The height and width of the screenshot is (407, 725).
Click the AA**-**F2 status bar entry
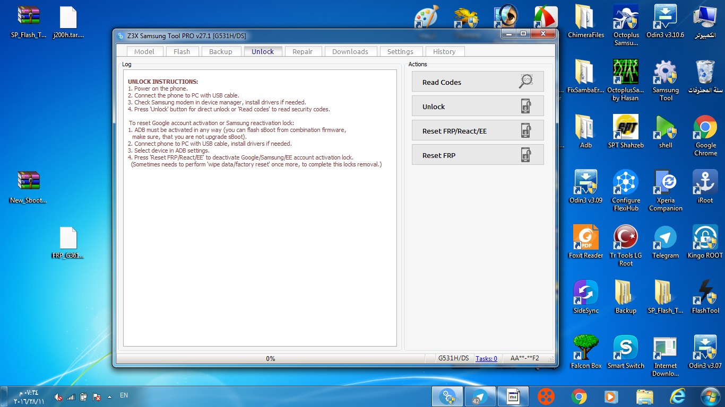pyautogui.click(x=525, y=359)
